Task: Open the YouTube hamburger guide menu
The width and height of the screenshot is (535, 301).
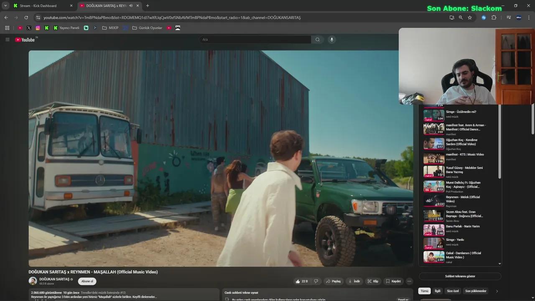Action: [x=8, y=40]
